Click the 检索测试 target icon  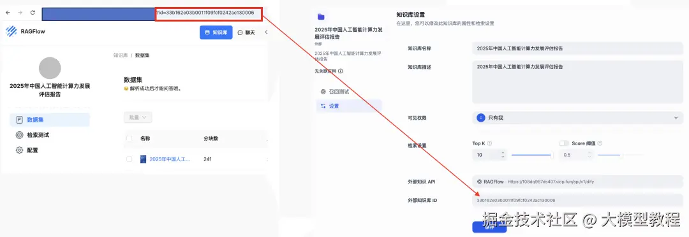coord(19,134)
